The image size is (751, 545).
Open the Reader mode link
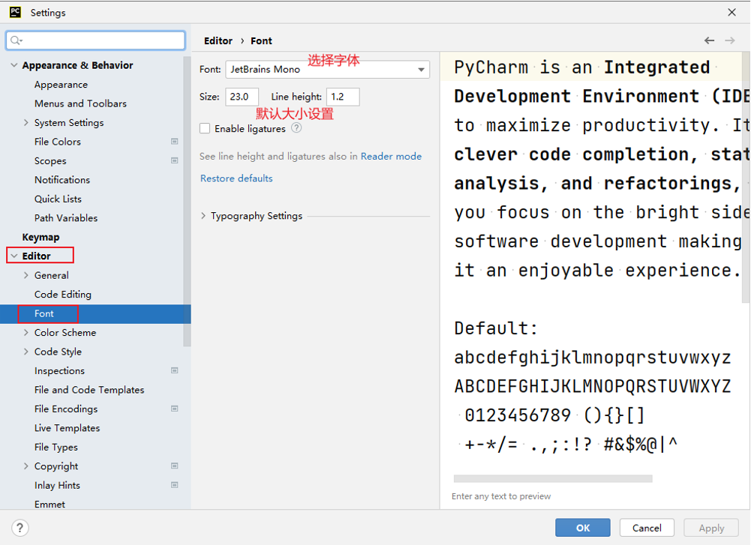pos(391,157)
